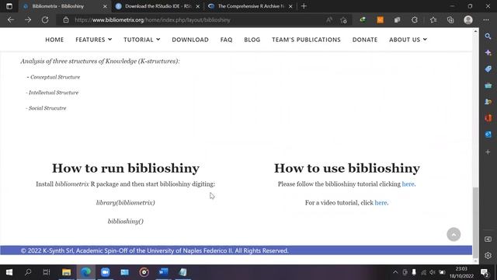Open sidebar search
497x280 pixels.
tap(488, 37)
